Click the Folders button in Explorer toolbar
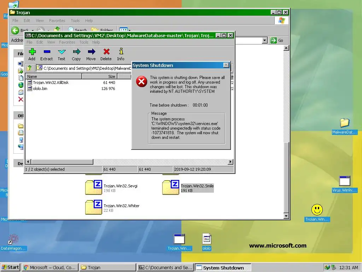The height and width of the screenshot is (272, 362). 102,30
